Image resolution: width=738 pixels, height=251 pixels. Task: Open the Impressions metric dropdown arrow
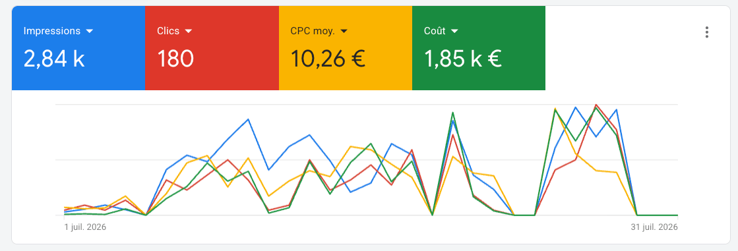(x=90, y=32)
